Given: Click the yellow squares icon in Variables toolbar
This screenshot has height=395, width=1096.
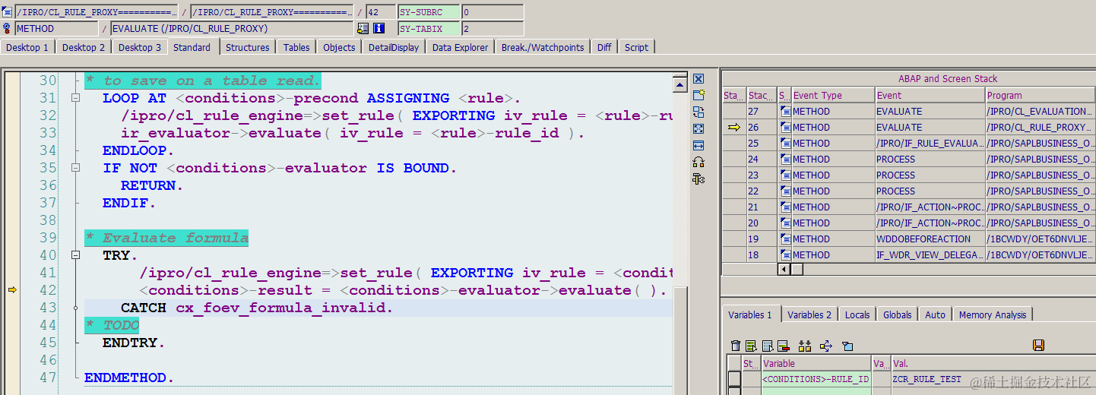Looking at the screenshot, I should pyautogui.click(x=805, y=346).
